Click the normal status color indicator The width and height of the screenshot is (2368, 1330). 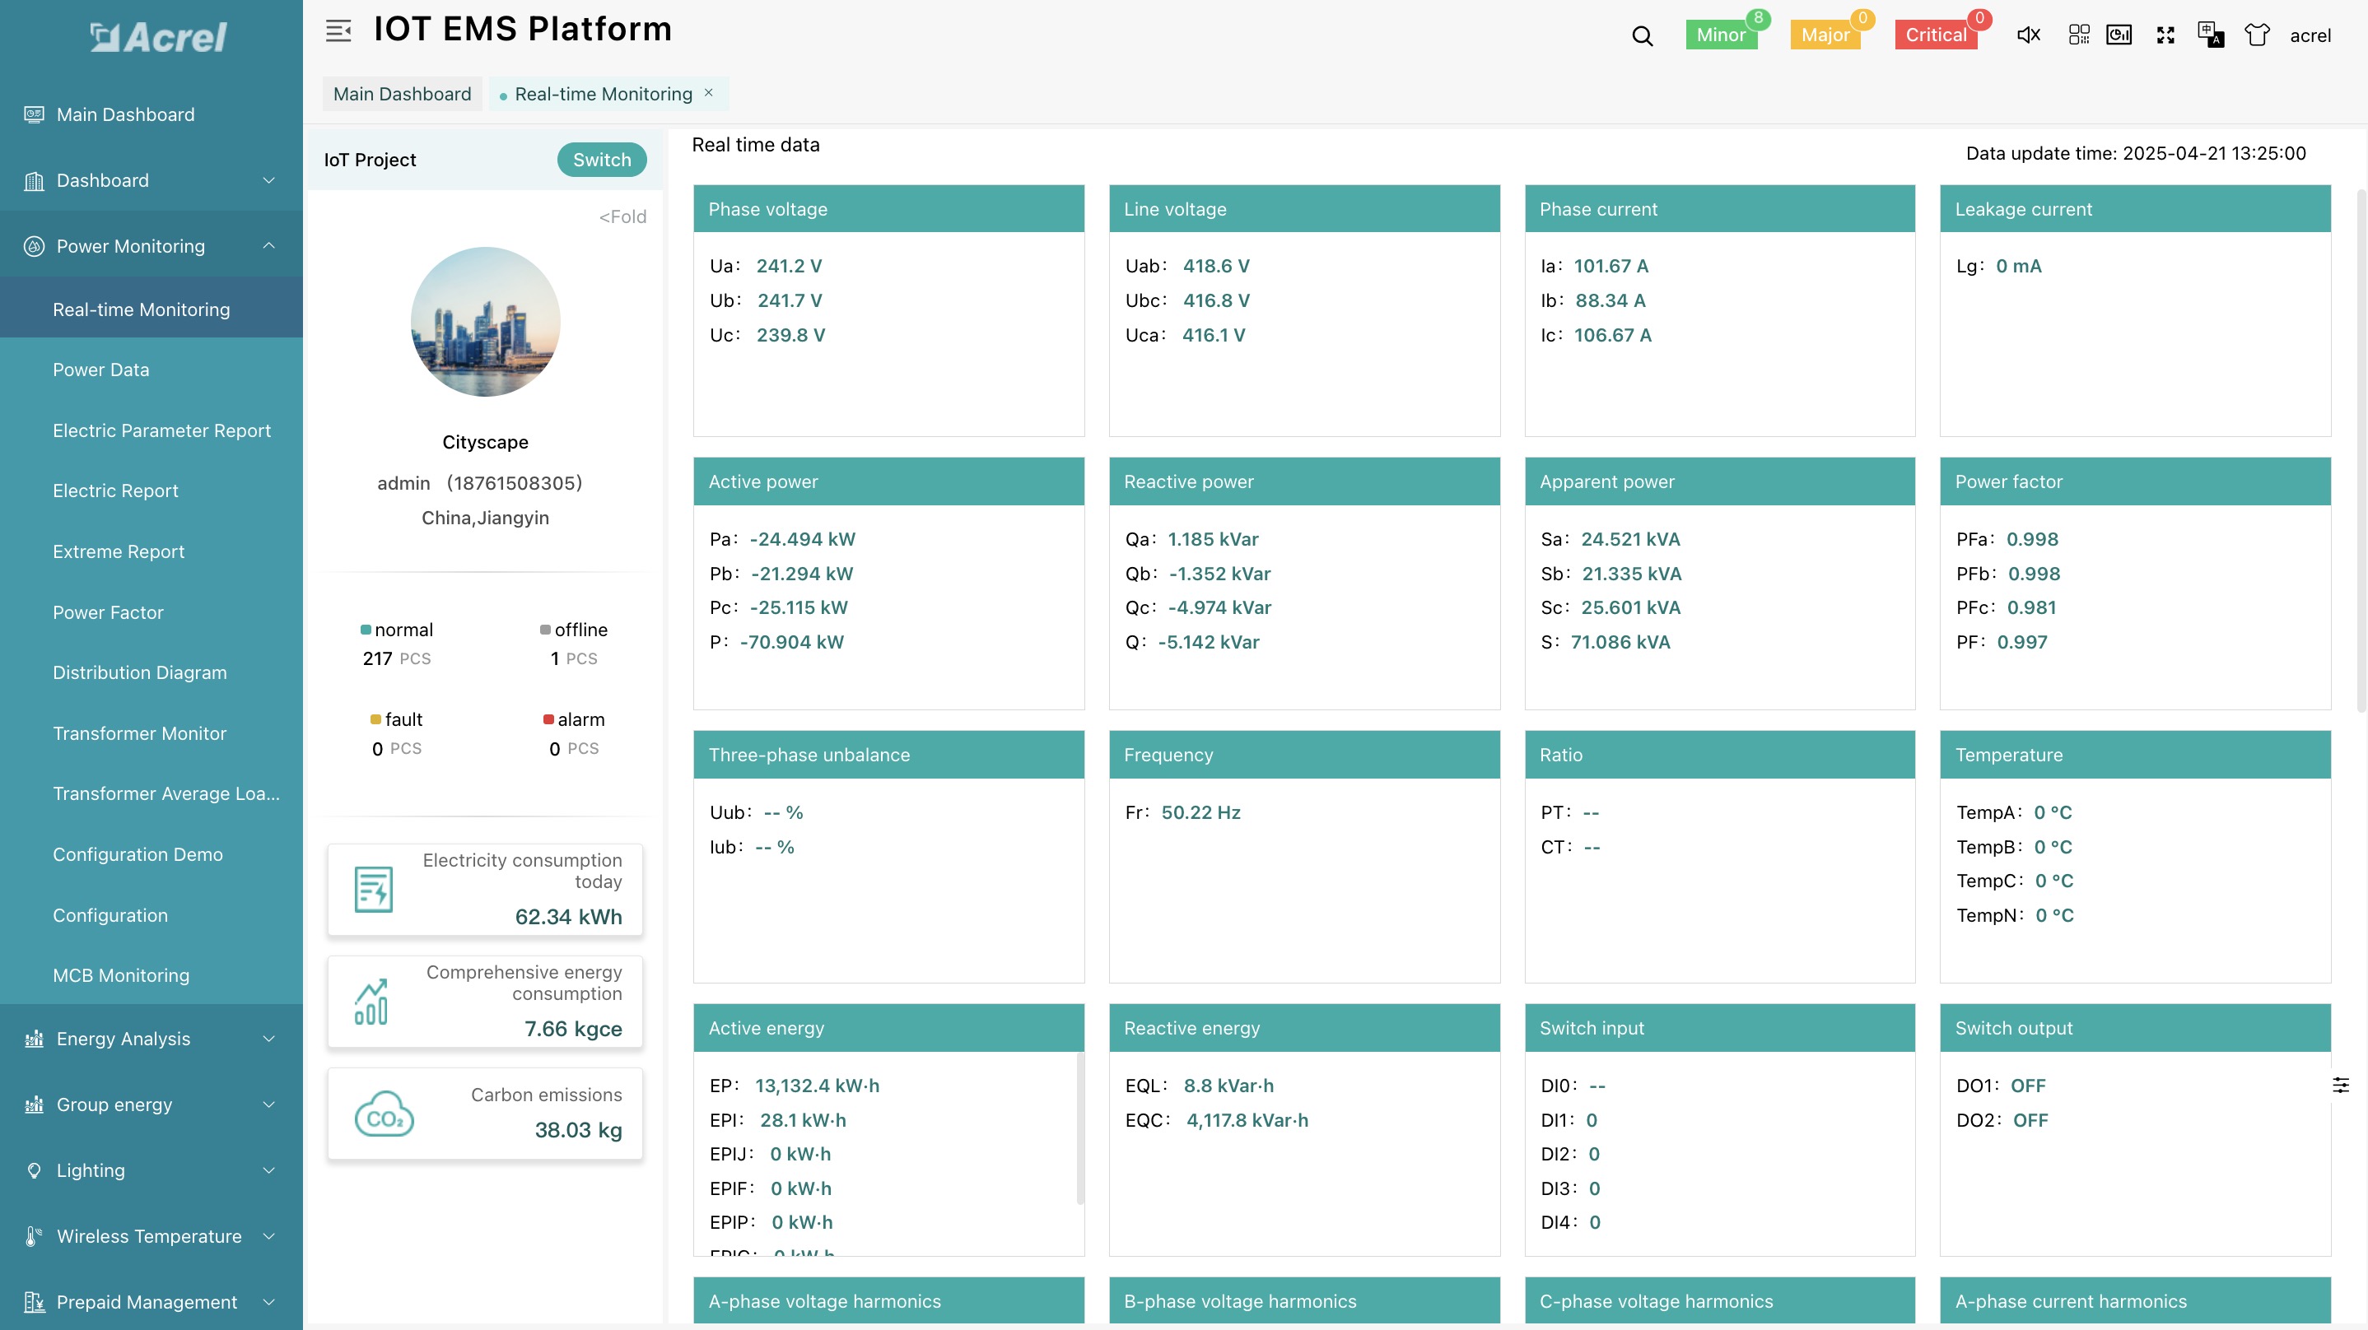pyautogui.click(x=365, y=630)
